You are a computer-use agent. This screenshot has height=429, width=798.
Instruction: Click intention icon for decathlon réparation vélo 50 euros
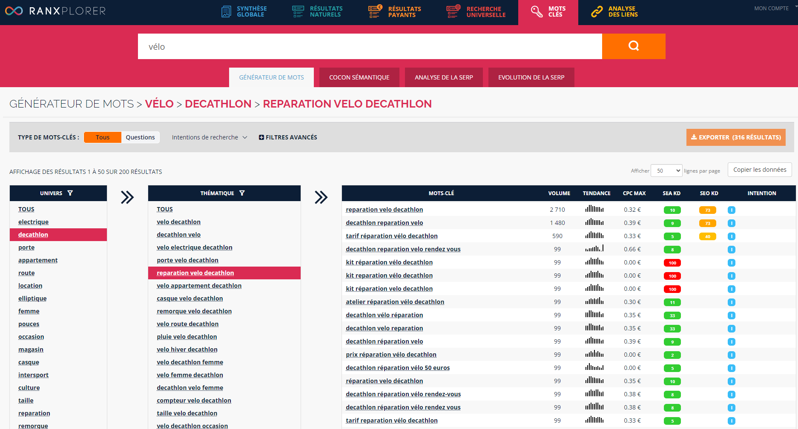(732, 368)
